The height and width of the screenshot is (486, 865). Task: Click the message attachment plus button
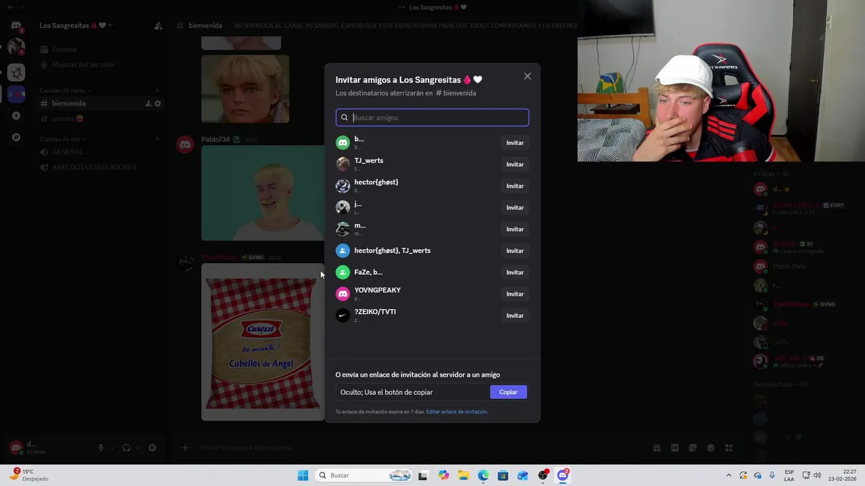pos(185,448)
